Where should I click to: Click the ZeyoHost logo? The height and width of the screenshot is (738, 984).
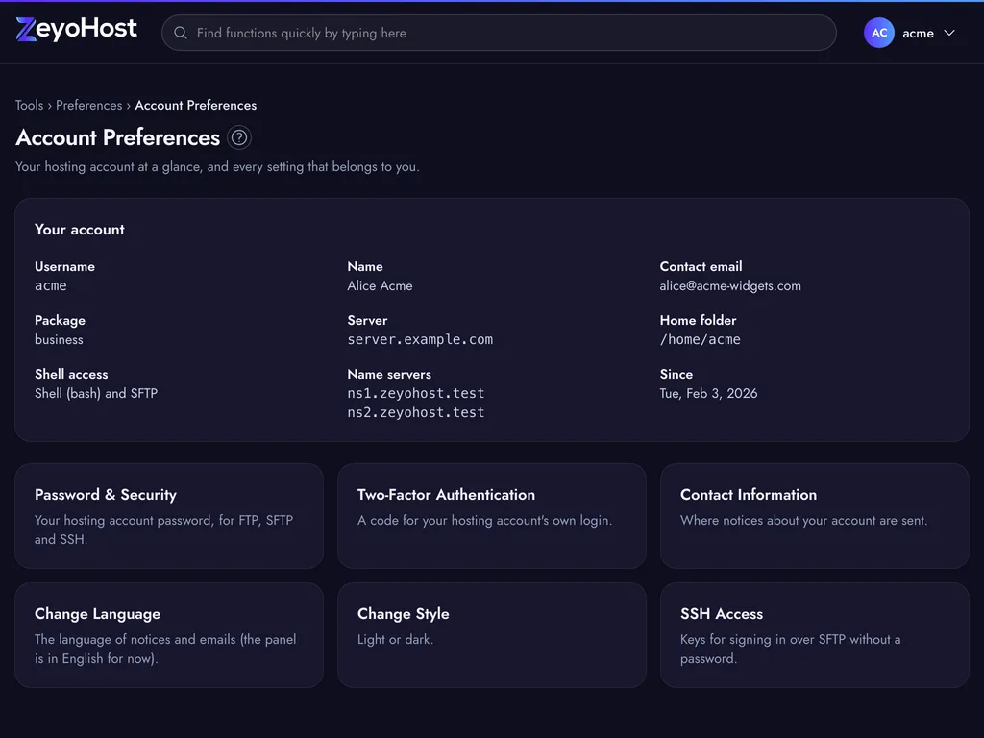[76, 29]
